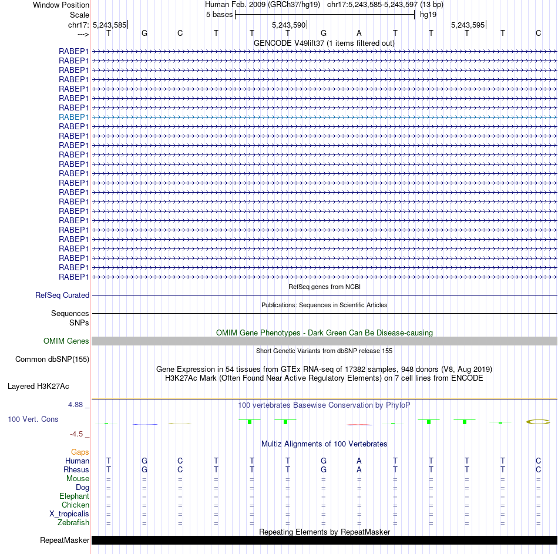Select the Elephant species row label

pos(74,496)
